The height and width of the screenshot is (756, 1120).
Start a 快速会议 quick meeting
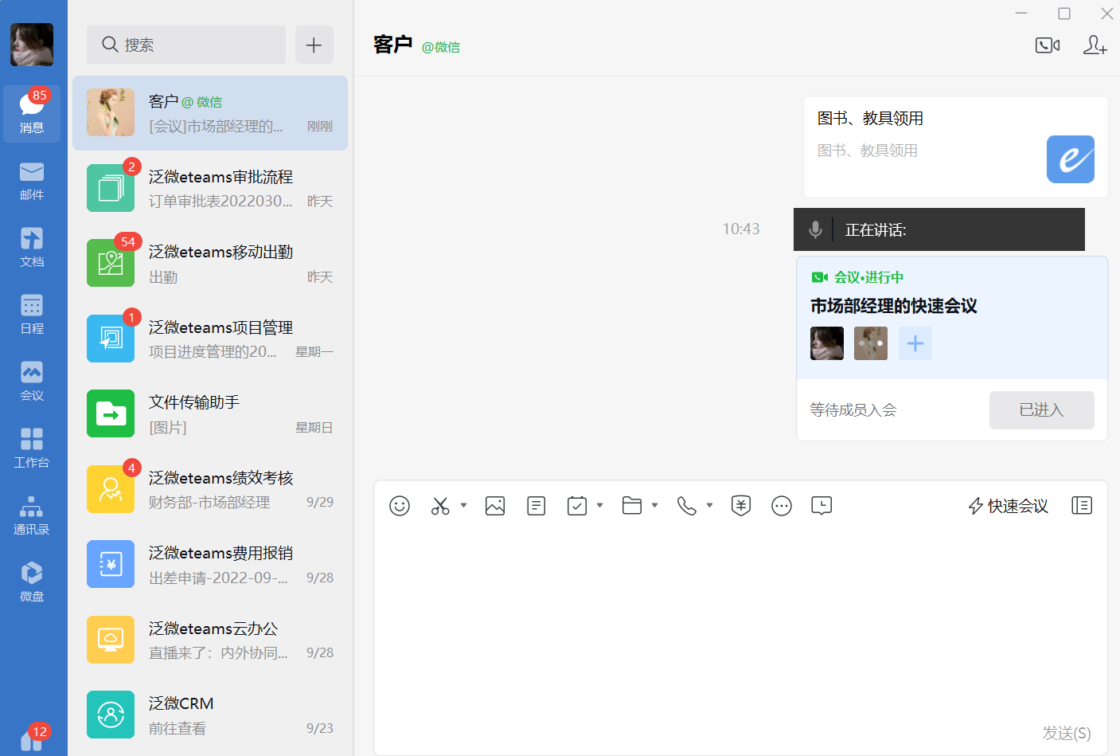click(1008, 506)
